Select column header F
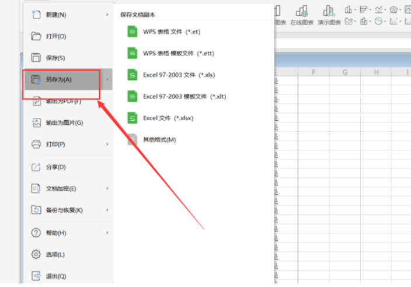Viewport: 411px width, 287px height. [x=314, y=72]
